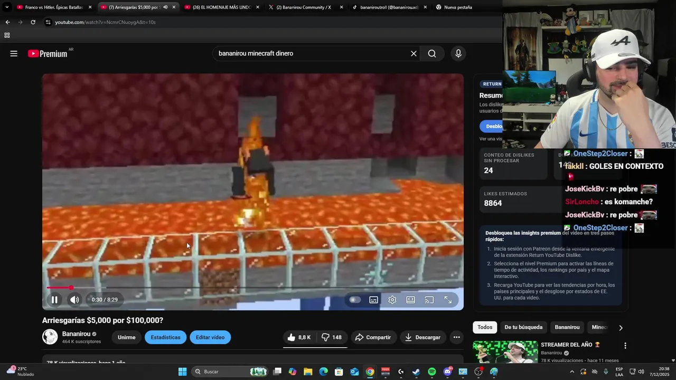Switch to theater mode view
This screenshot has height=380, width=676.
coord(410,300)
